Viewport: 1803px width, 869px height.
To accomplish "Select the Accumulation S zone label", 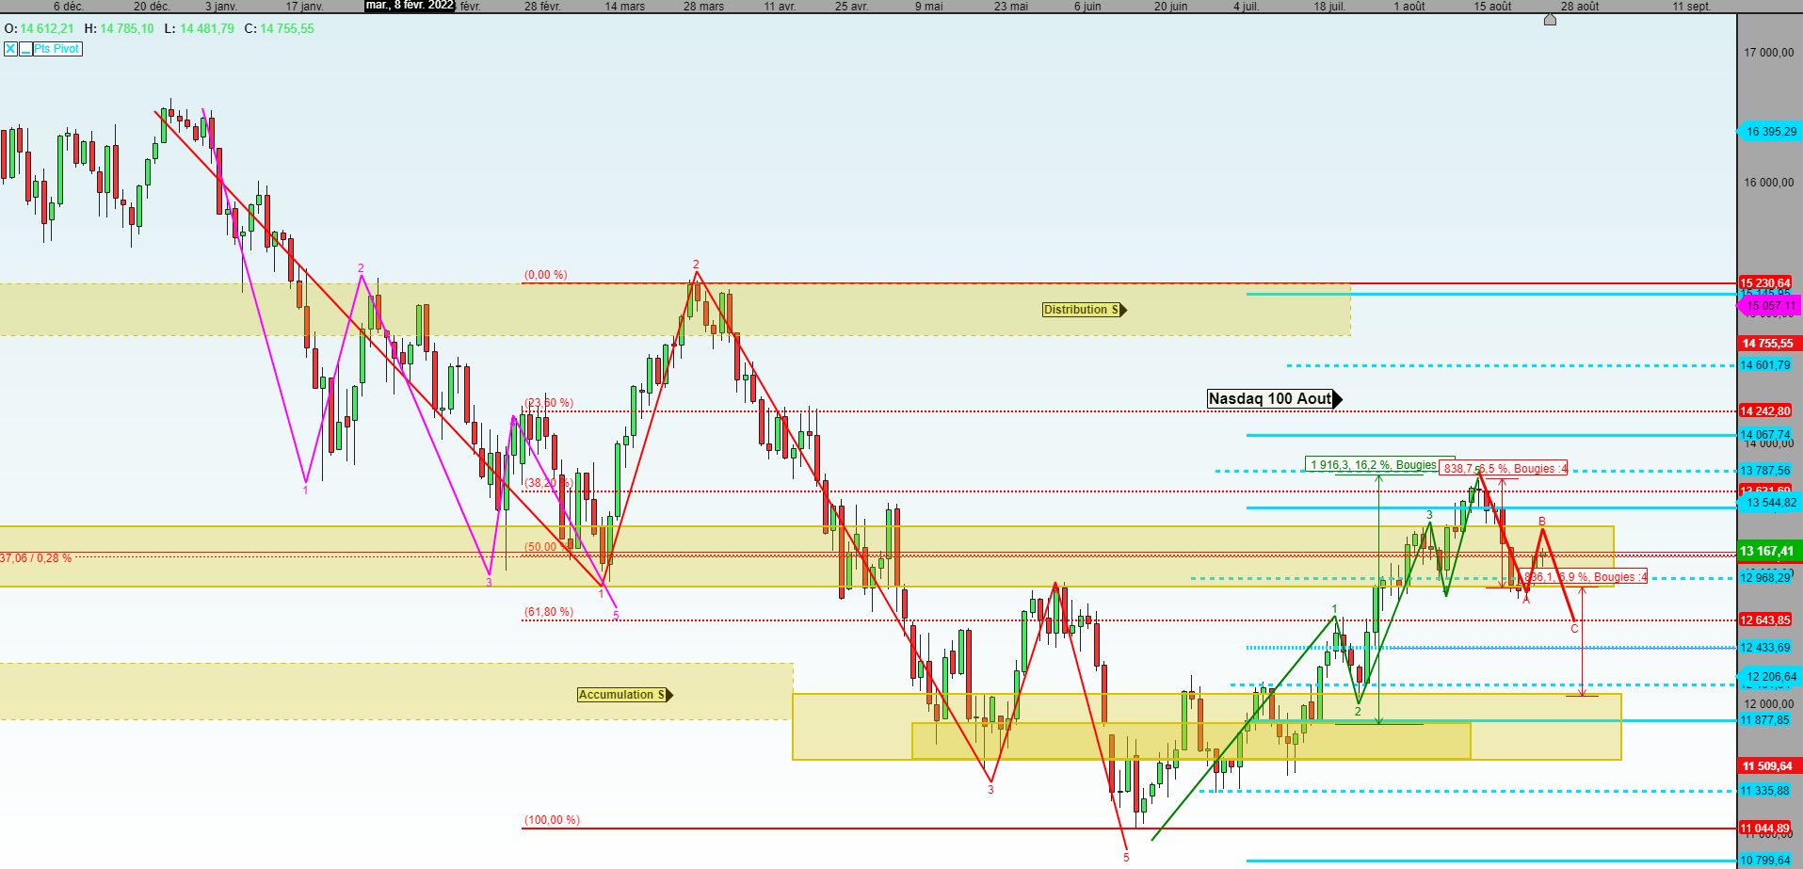I will coord(625,695).
